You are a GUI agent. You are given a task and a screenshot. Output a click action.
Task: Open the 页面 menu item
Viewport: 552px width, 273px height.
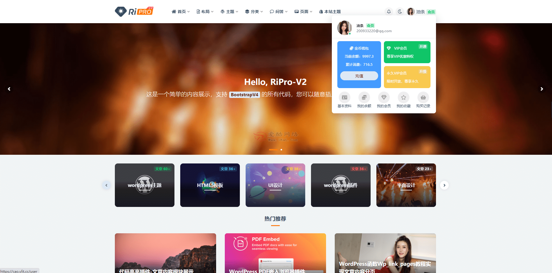[x=303, y=12]
